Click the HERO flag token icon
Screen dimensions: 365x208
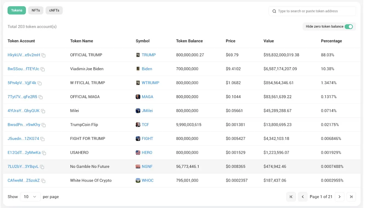(138, 153)
